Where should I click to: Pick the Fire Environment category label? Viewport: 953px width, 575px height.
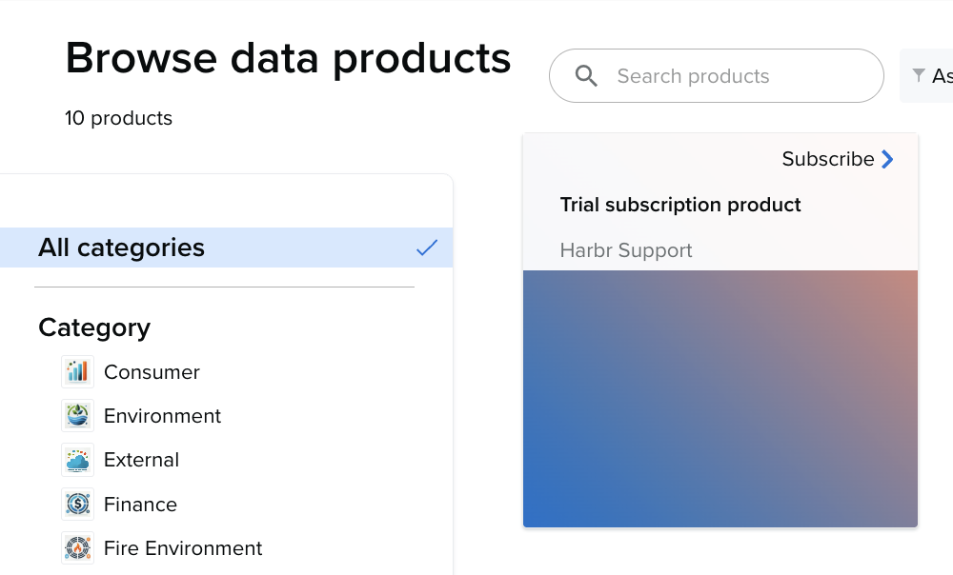point(183,548)
